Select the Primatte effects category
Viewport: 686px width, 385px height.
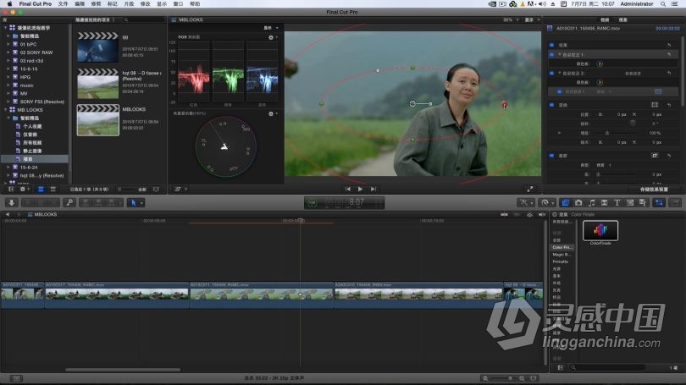(561, 261)
